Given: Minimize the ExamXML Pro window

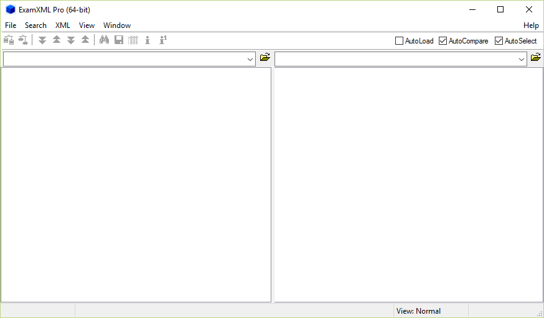Looking at the screenshot, I should coord(472,10).
